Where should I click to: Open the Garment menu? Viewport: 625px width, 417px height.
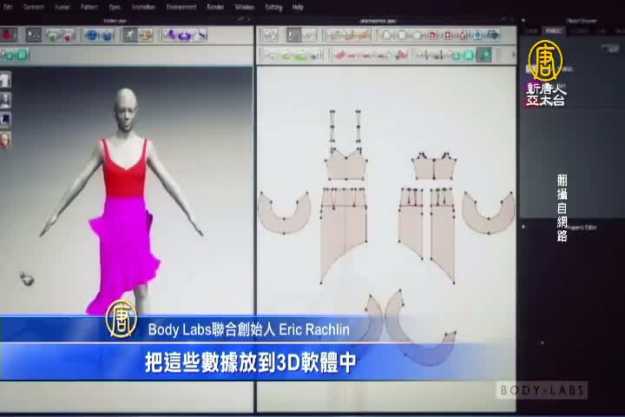coord(34,7)
